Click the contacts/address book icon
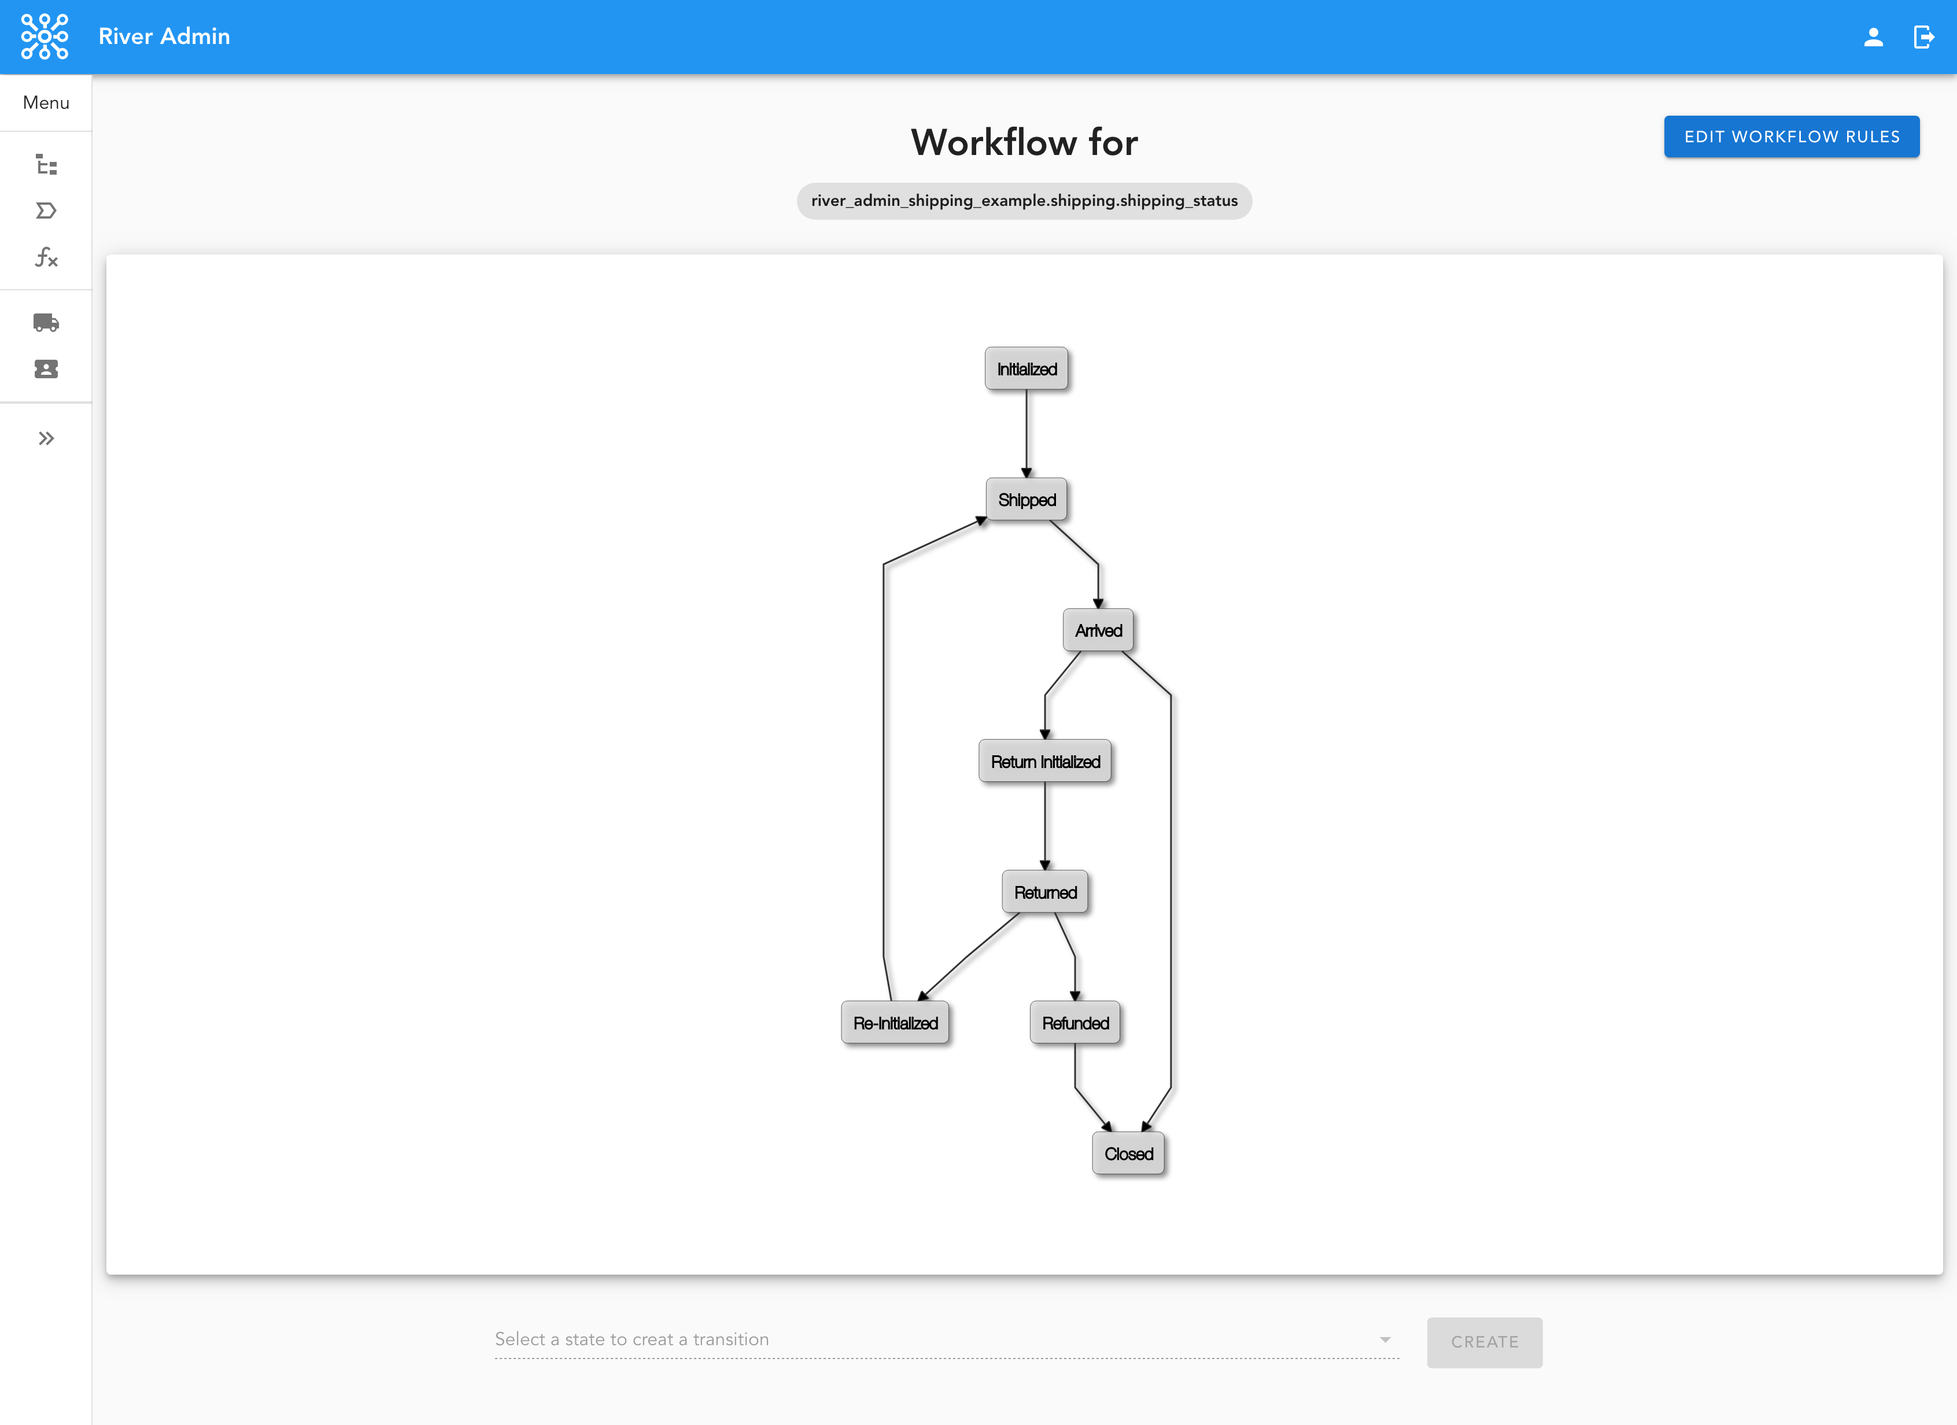This screenshot has width=1957, height=1425. click(46, 369)
